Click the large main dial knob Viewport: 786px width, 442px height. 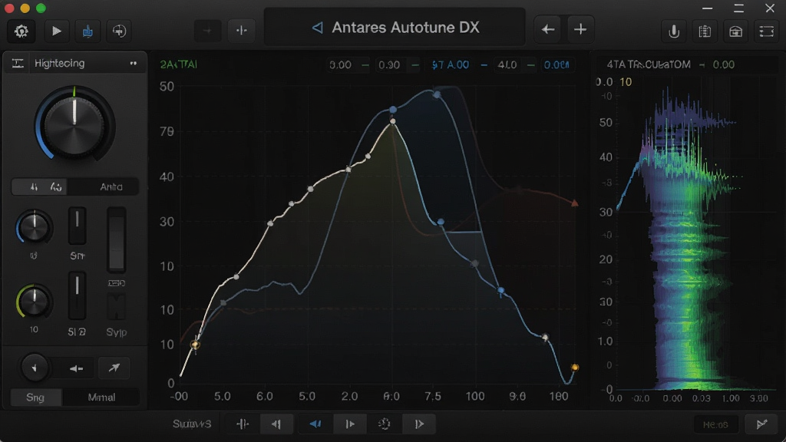(74, 125)
